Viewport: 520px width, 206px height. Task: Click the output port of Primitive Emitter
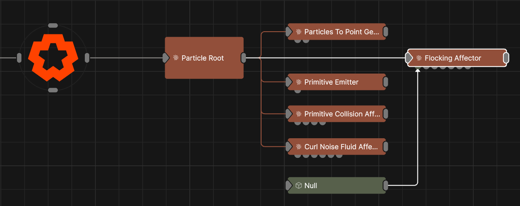tap(386, 82)
